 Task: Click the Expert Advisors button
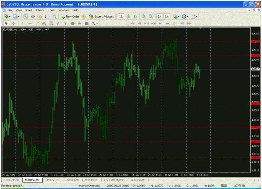coord(101,16)
